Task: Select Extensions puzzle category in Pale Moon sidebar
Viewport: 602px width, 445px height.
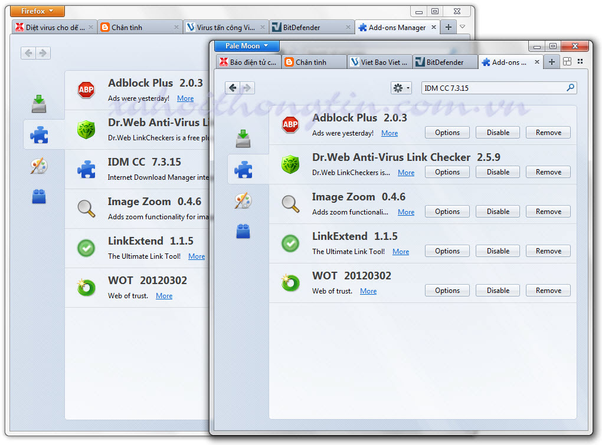Action: coord(243,169)
